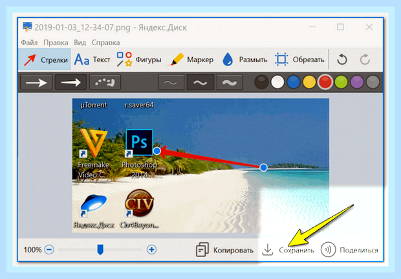This screenshot has width=401, height=279.
Task: Pick the dotted curved arrow style
Action: point(105,82)
